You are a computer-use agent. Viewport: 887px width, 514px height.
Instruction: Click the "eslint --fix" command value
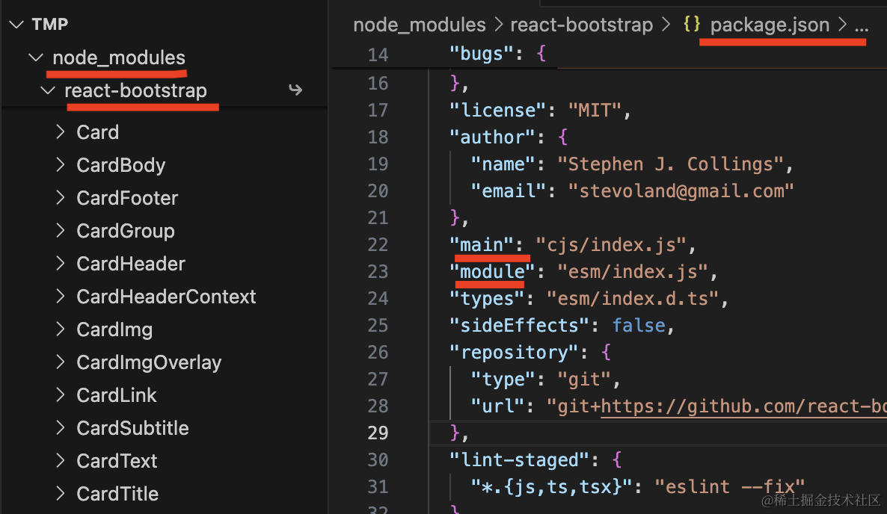(x=729, y=487)
